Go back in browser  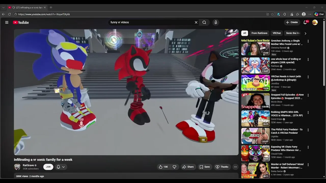3,14
